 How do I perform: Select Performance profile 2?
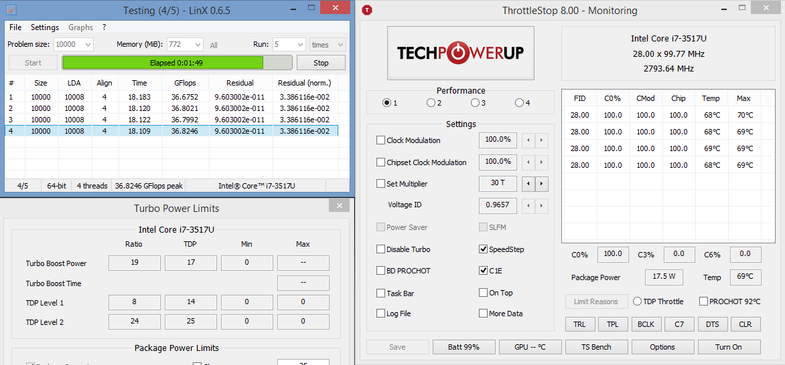(431, 103)
